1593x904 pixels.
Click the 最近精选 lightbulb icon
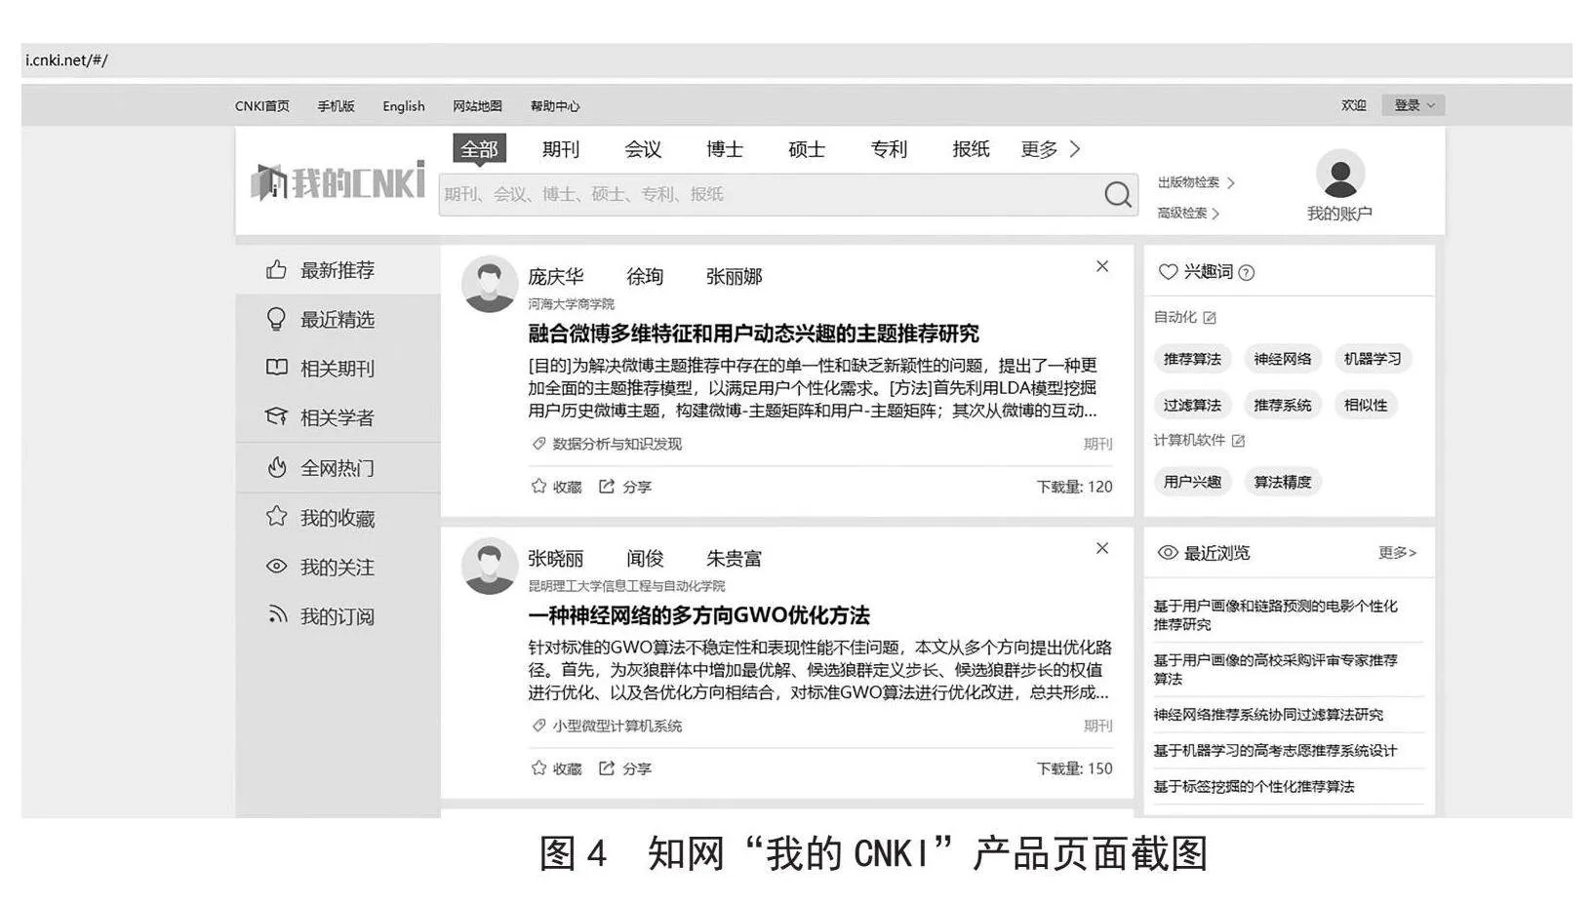click(276, 319)
